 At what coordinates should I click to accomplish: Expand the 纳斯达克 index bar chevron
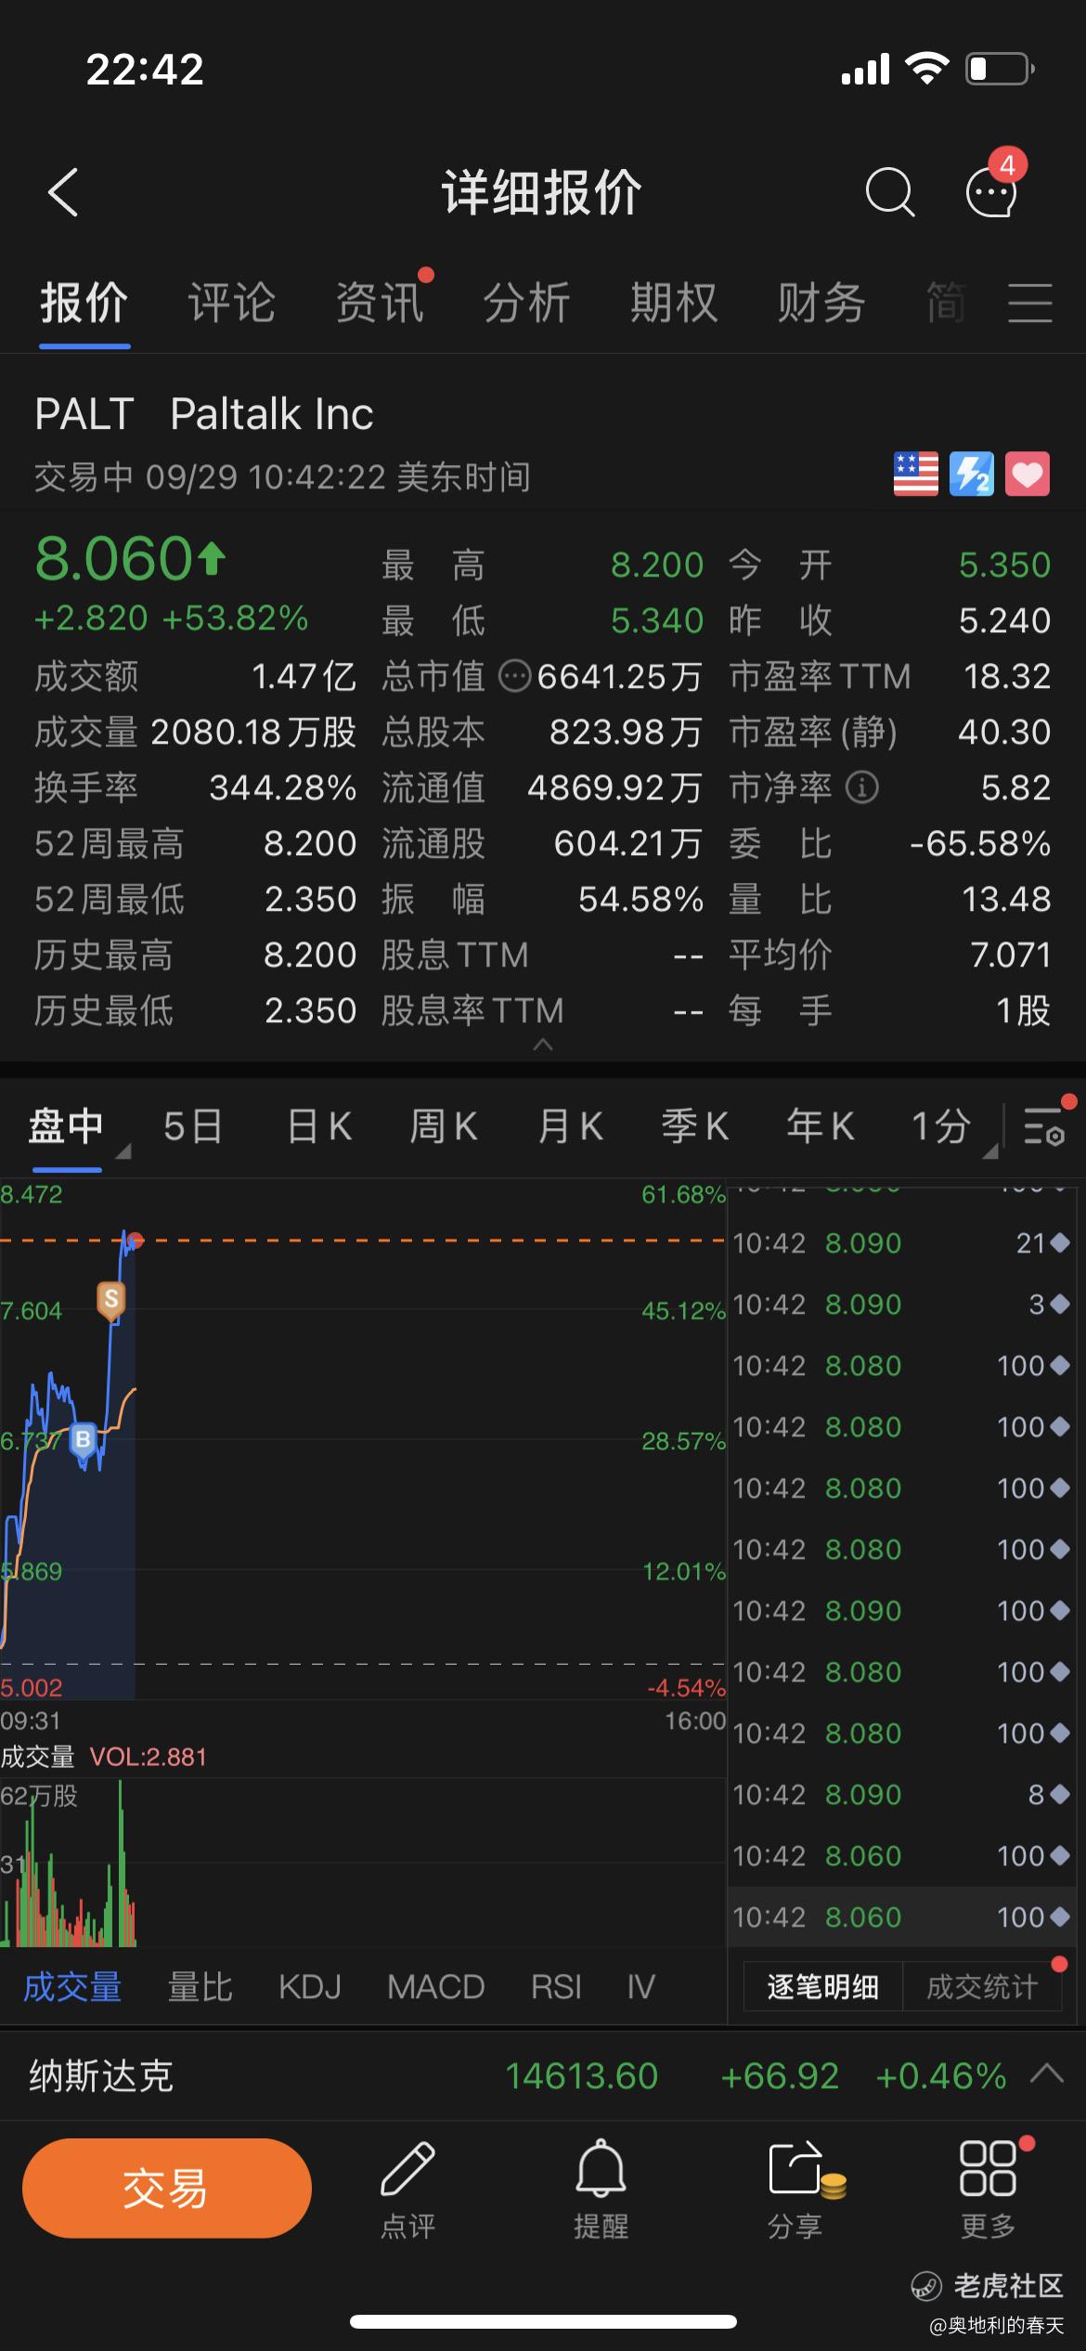coord(1046,2072)
